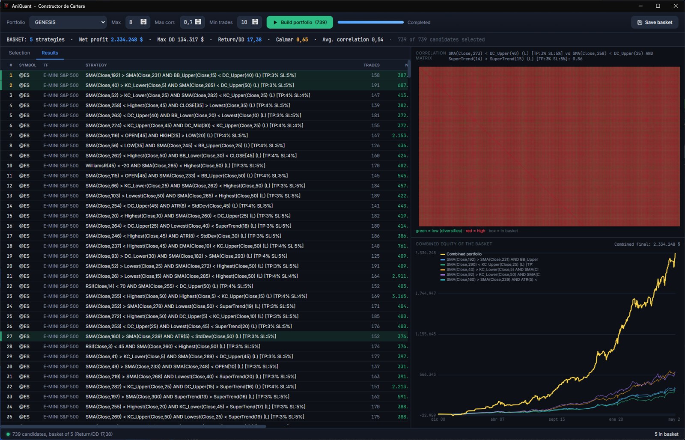
Task: Click the results table horizontal scrollbar
Action: (x=134, y=426)
